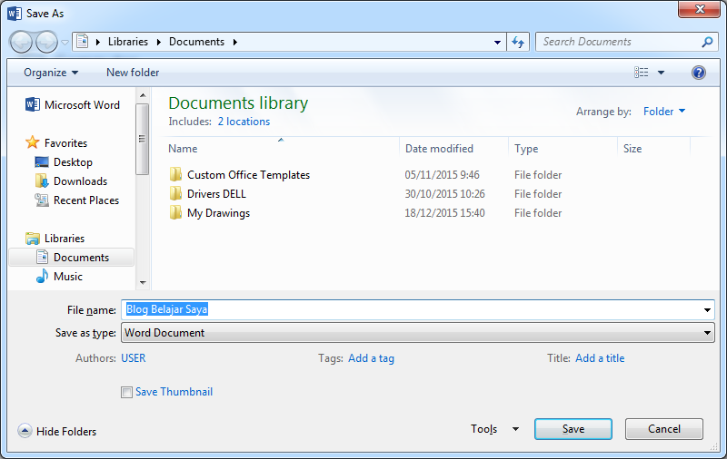727x459 pixels.
Task: Sort by the Size column header
Action: tap(632, 149)
